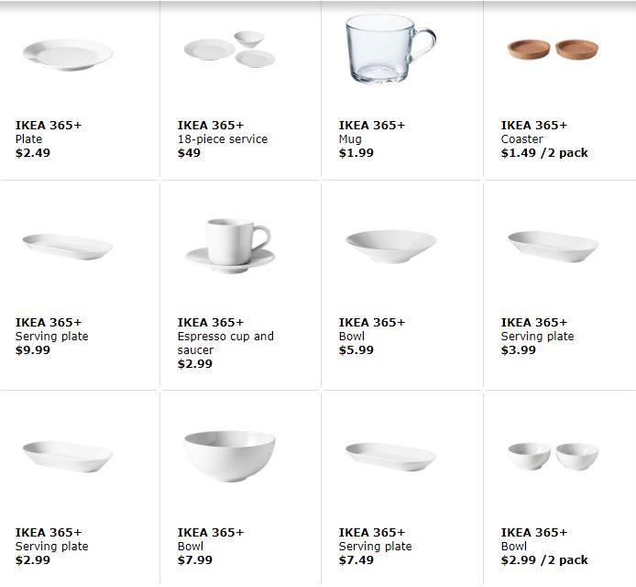This screenshot has width=636, height=587.
Task: Open the $5.99 Bowl product image
Action: [x=391, y=247]
